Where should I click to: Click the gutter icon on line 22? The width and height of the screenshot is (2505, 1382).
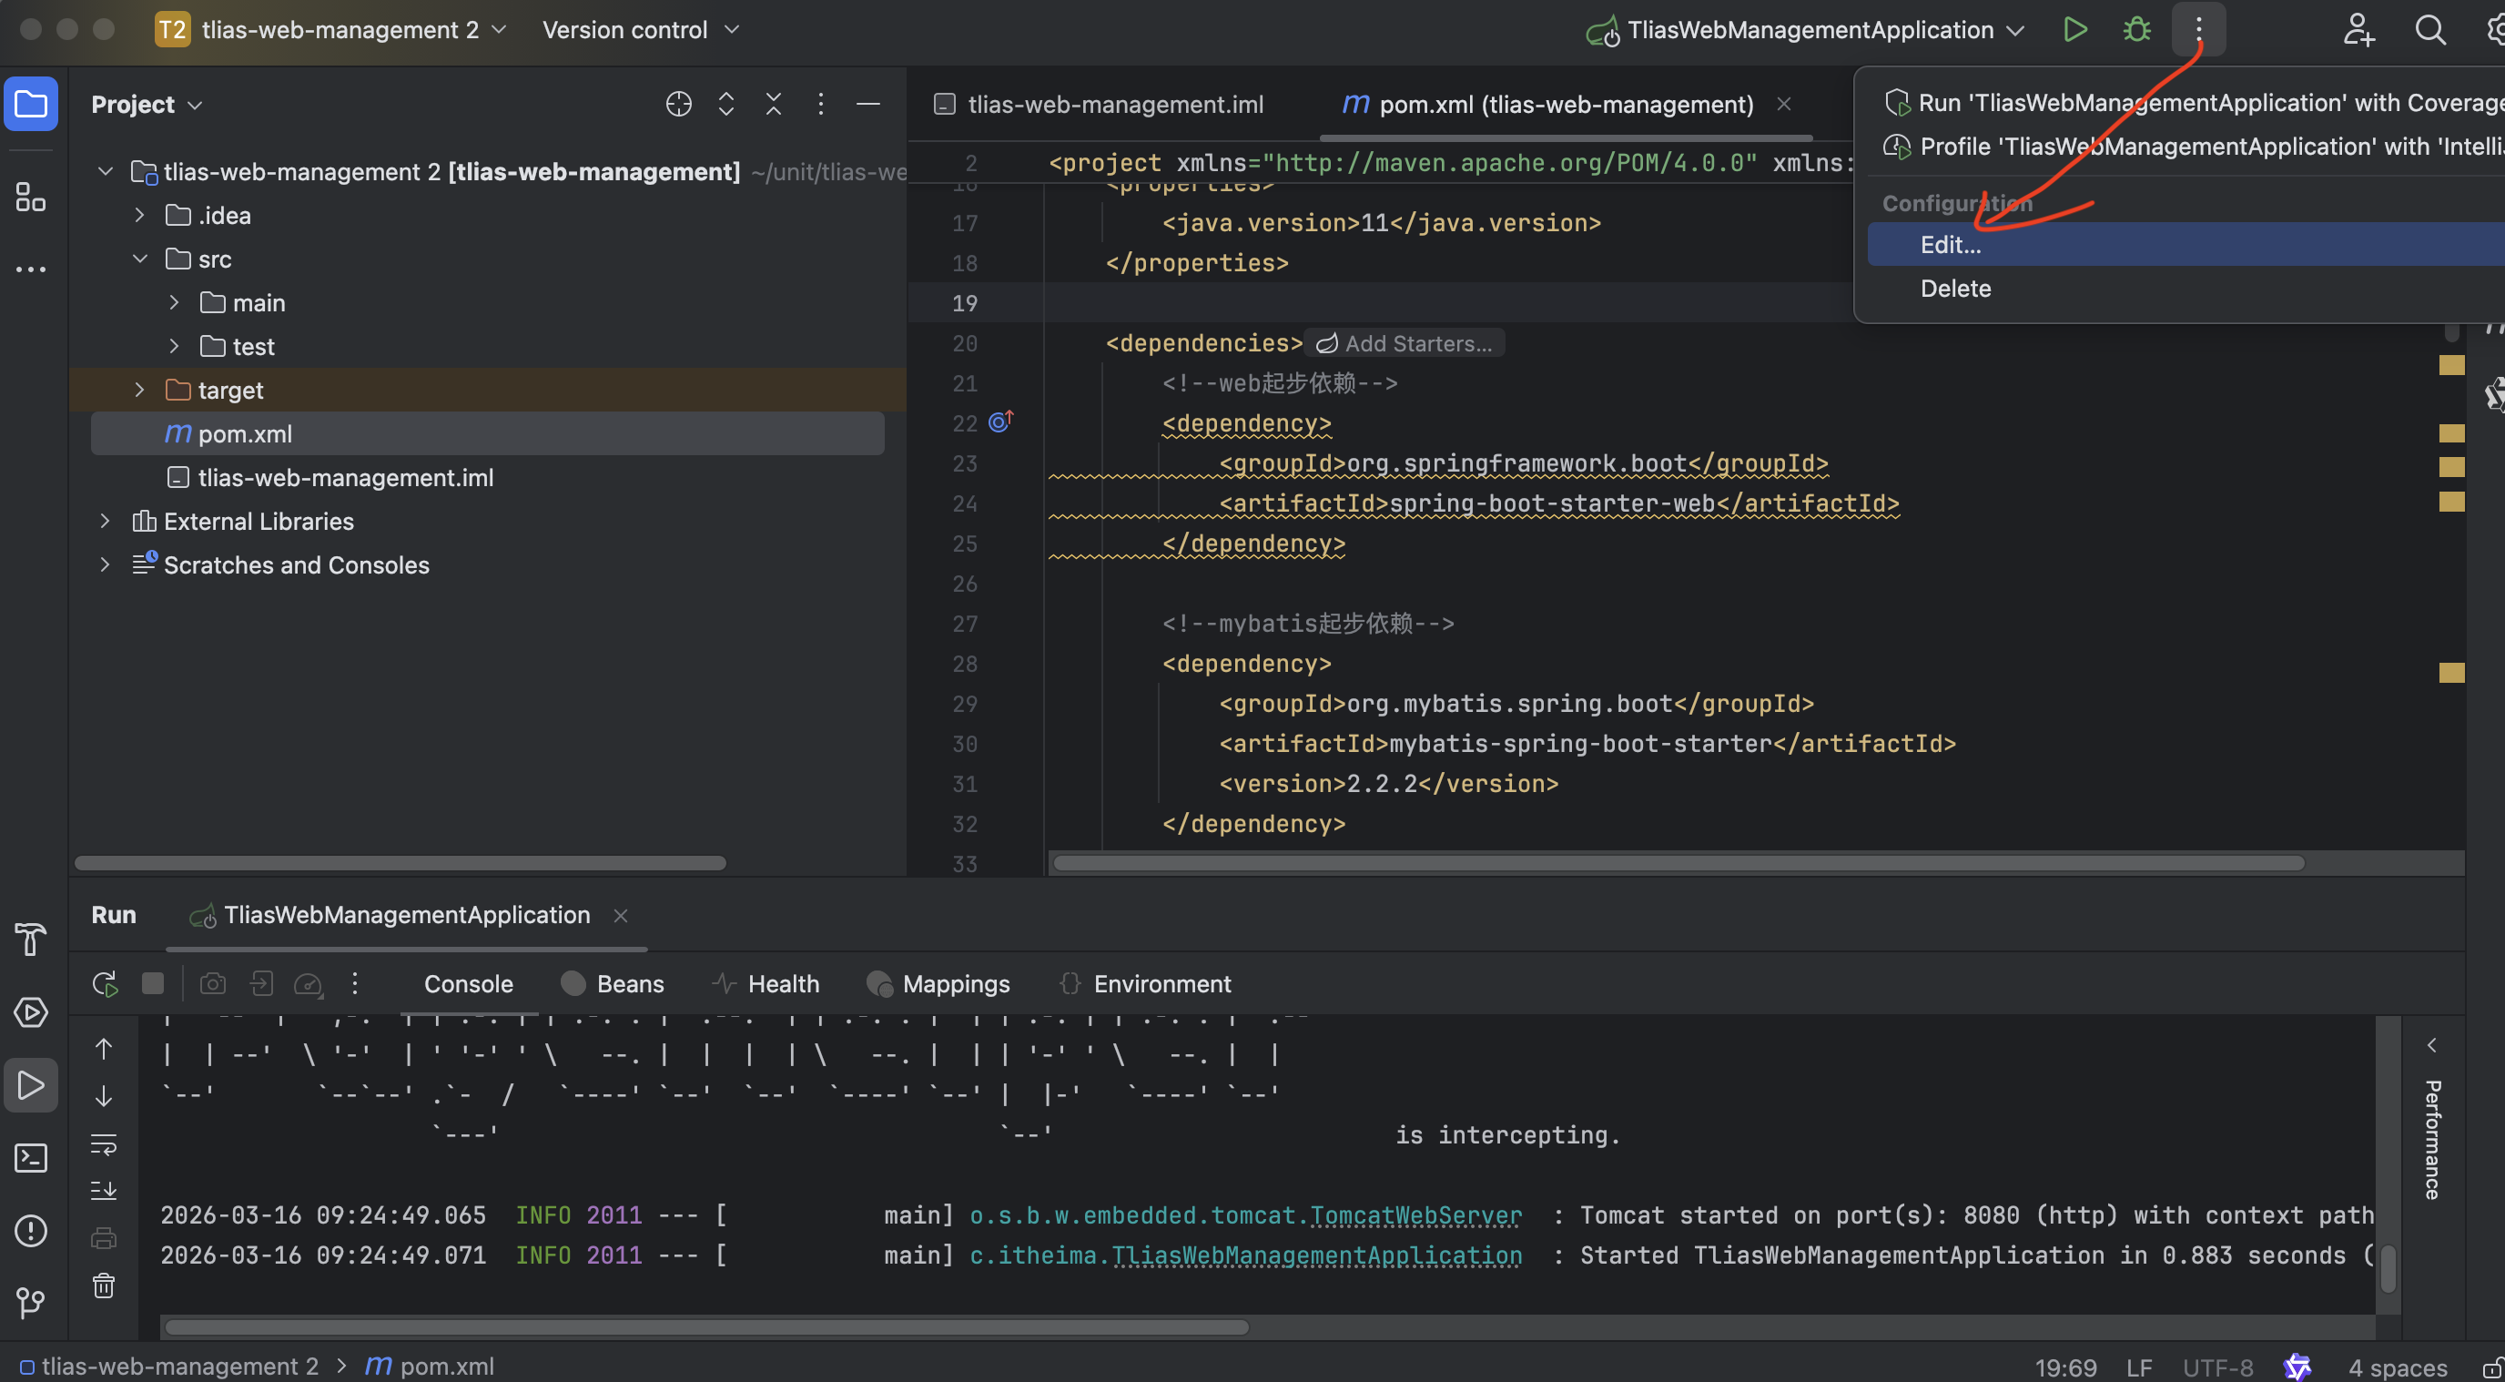[1000, 422]
